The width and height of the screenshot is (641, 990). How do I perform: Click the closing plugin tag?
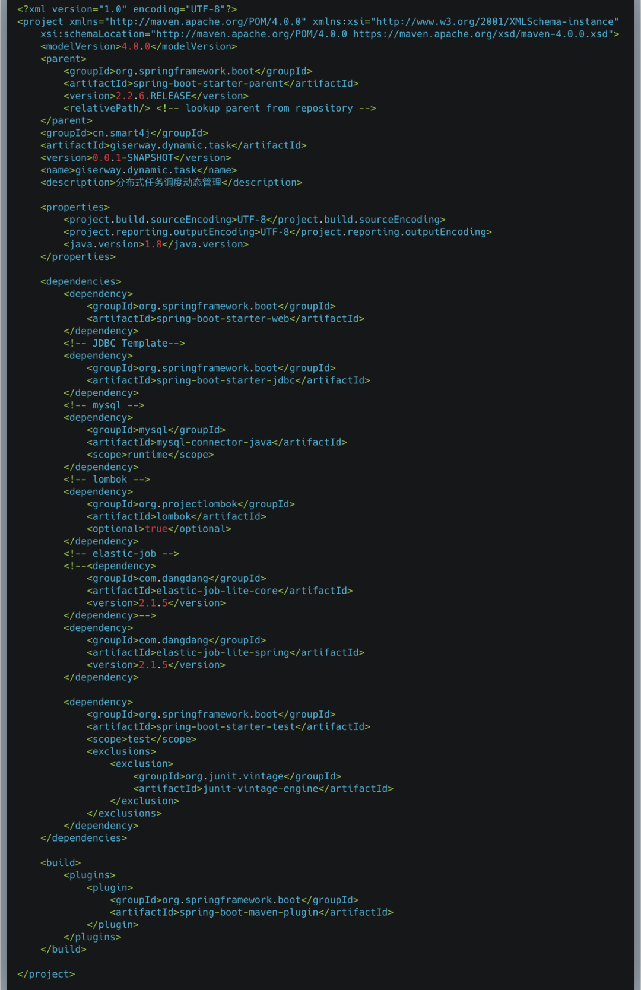pos(113,925)
